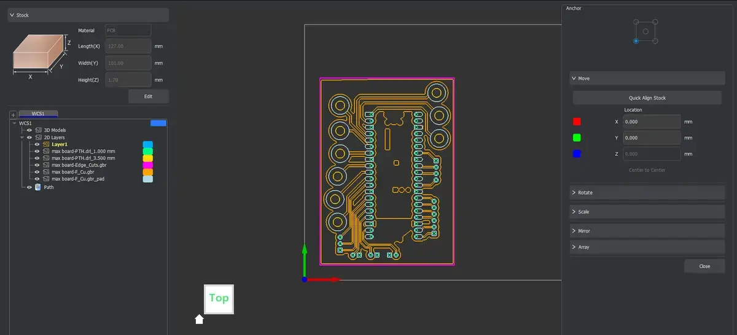Screen dimensions: 737x335
Task: Click the Path toolpath icon
Action: pos(38,187)
